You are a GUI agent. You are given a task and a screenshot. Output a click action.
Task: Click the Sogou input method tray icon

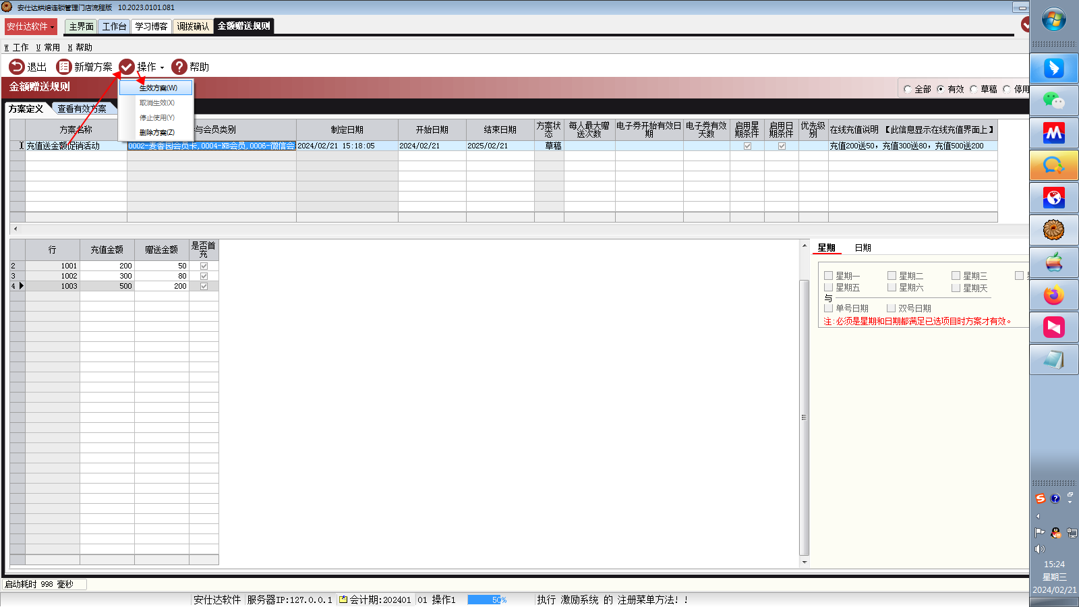click(x=1041, y=498)
